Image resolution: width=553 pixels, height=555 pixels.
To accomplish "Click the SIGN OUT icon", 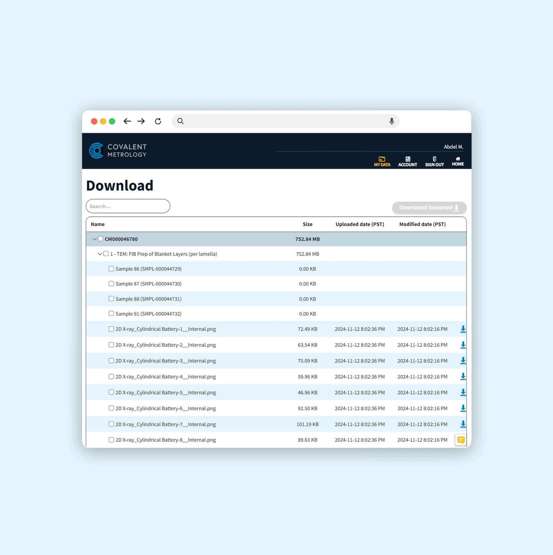I will click(434, 158).
